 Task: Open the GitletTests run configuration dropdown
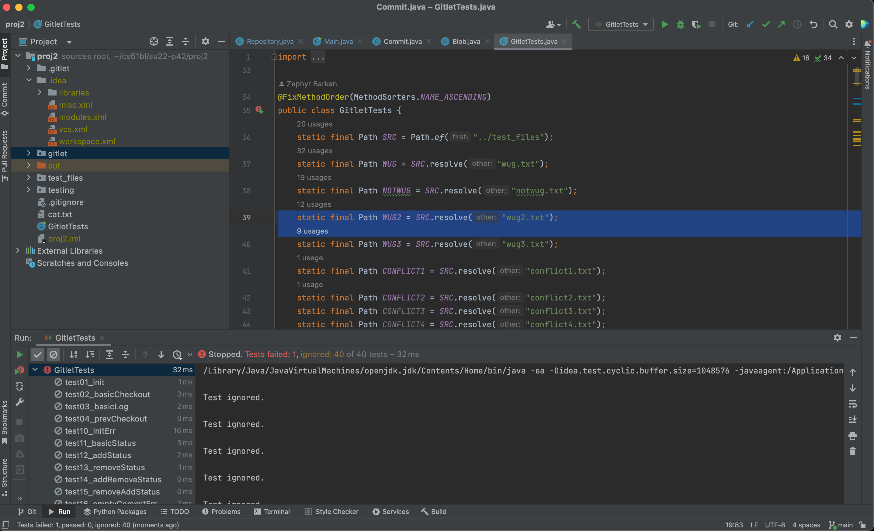[x=621, y=24]
